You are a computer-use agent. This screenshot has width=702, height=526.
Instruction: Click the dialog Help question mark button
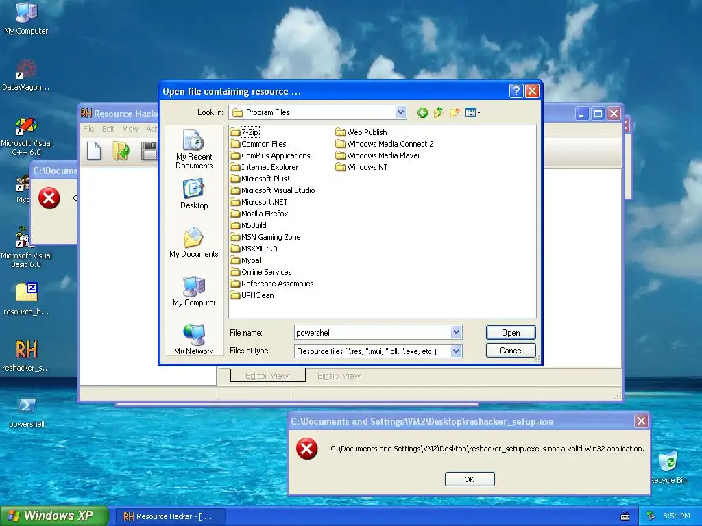(x=516, y=91)
